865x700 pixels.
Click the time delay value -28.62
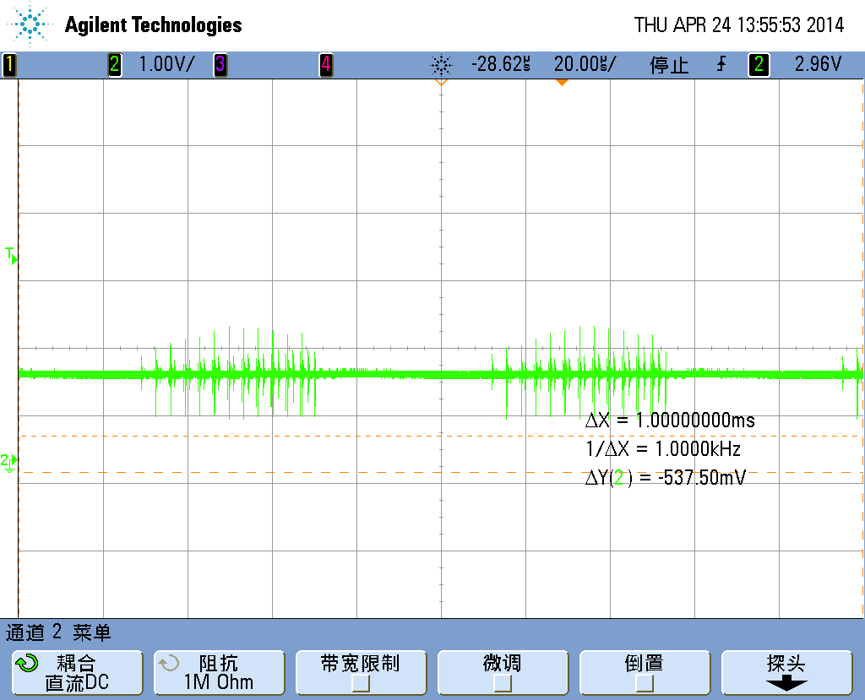tap(501, 64)
